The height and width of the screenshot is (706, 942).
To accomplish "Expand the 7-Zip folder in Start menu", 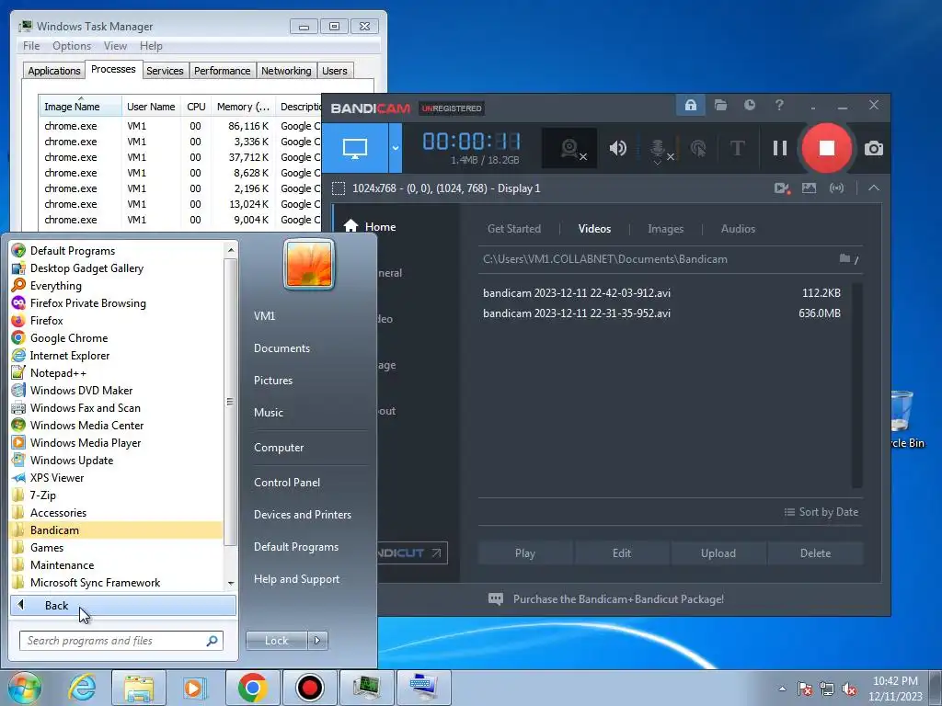I will click(117, 495).
